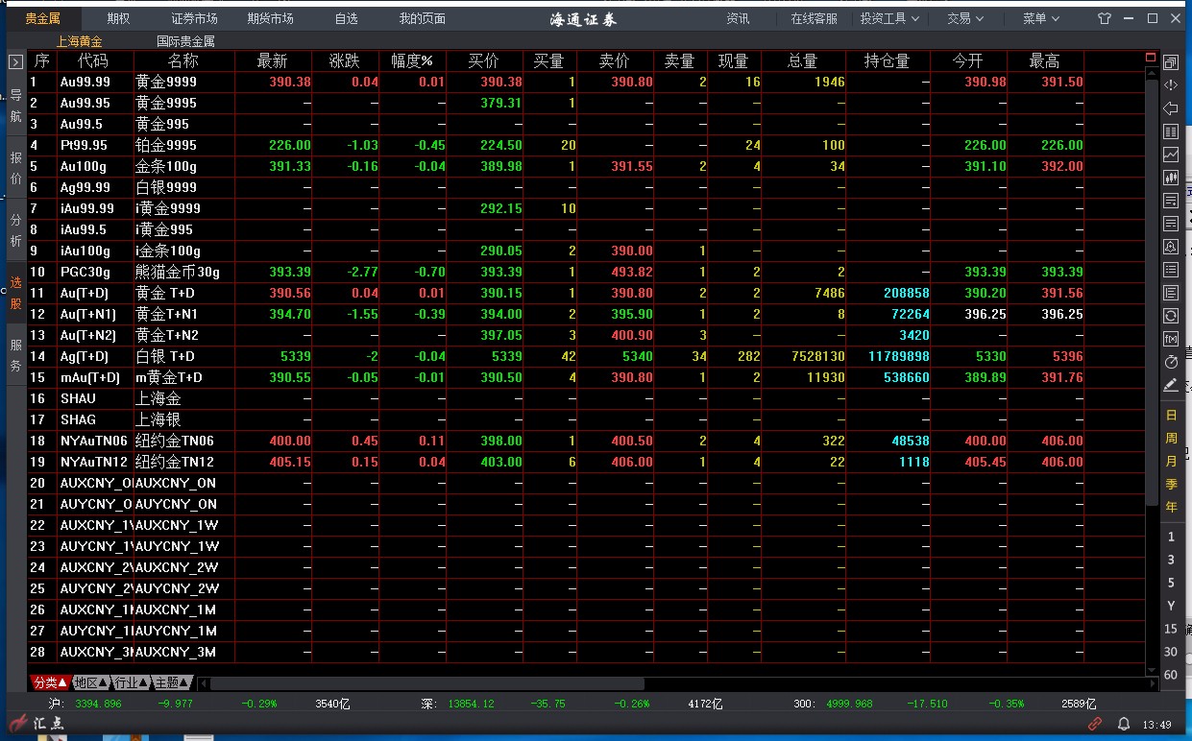This screenshot has width=1192, height=741.
Task: Open the 交易 dropdown menu
Action: click(965, 18)
